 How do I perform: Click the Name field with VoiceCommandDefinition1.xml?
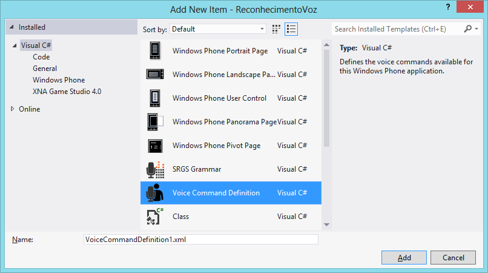point(201,239)
